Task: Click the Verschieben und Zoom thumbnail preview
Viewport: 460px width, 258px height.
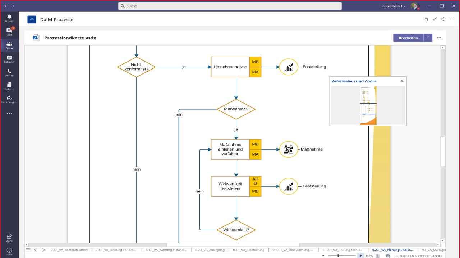Action: coord(368,106)
